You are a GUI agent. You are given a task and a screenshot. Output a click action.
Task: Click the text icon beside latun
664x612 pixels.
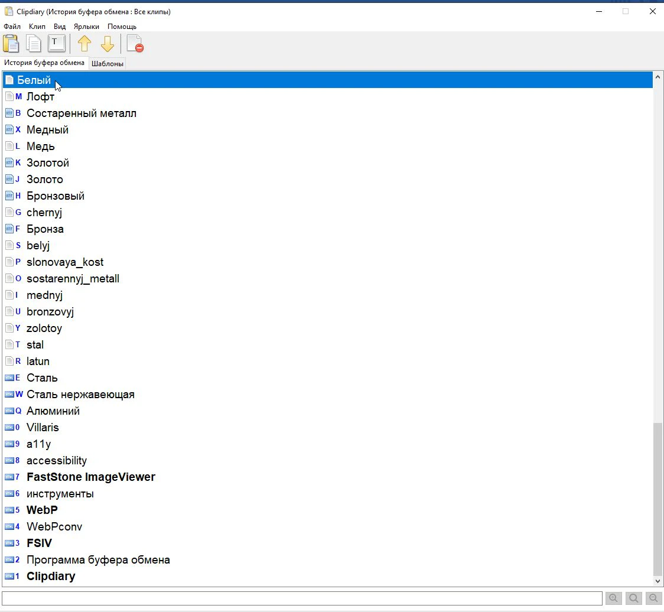point(9,362)
